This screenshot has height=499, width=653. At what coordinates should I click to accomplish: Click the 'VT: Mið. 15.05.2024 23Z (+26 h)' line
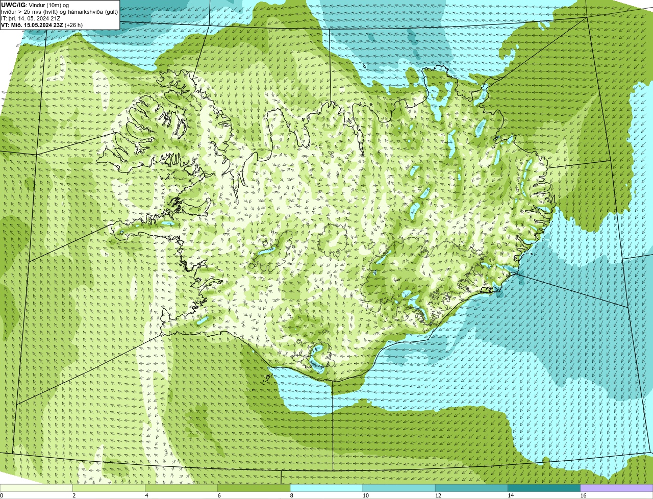42,25
